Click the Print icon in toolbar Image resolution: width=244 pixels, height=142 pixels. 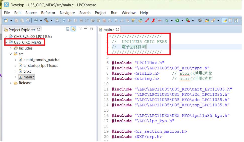point(28,20)
